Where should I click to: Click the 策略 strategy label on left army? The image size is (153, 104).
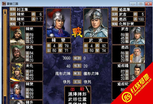pos(13,24)
